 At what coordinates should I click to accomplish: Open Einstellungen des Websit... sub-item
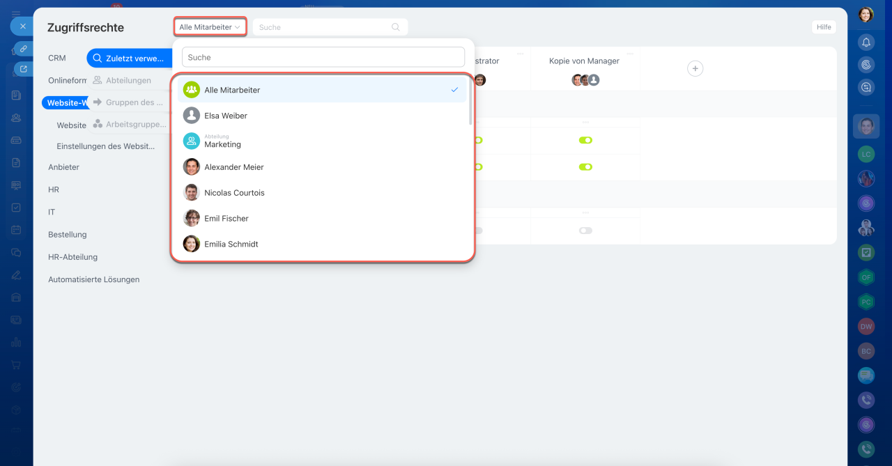[106, 146]
